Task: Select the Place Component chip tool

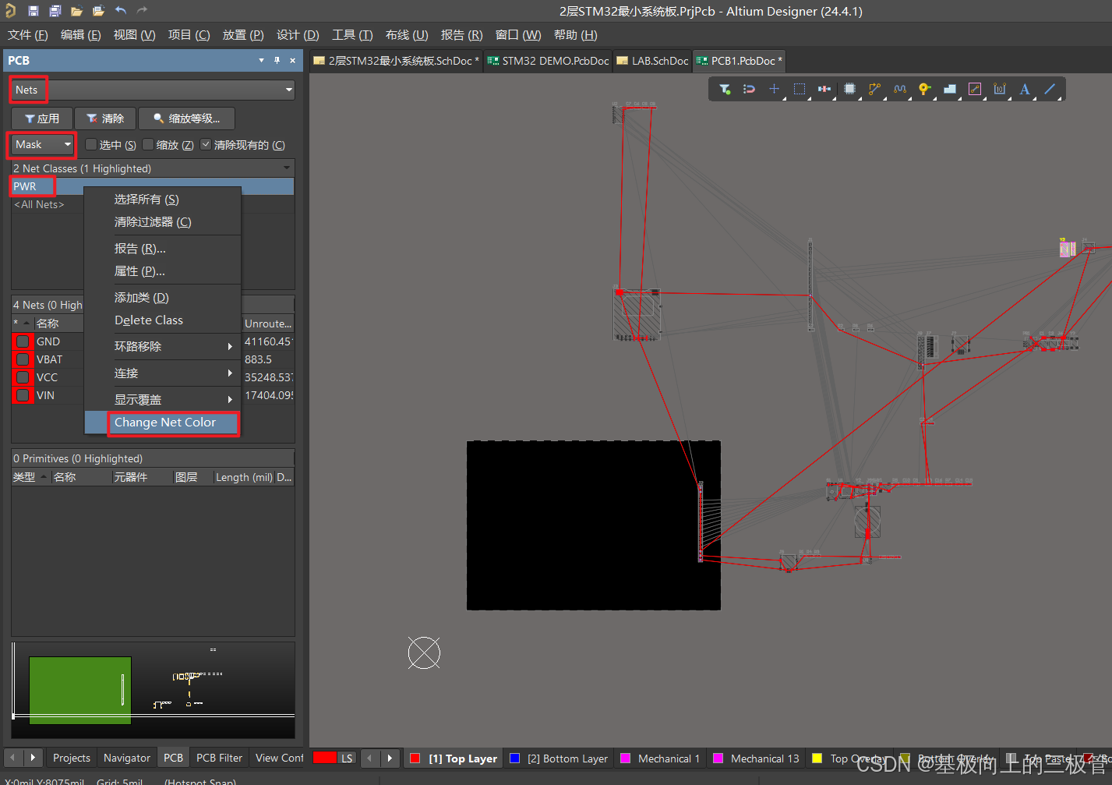Action: pyautogui.click(x=849, y=90)
